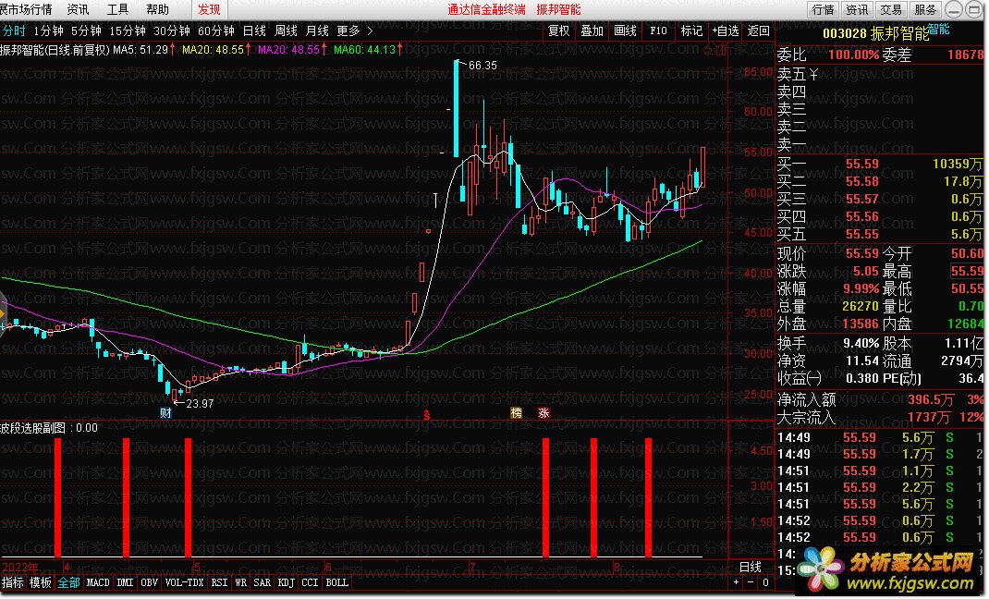Click the 服务 service button
This screenshot has width=989, height=599.
925,9
